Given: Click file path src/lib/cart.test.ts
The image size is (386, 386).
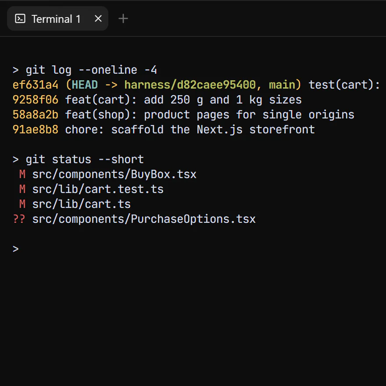Looking at the screenshot, I should 98,189.
